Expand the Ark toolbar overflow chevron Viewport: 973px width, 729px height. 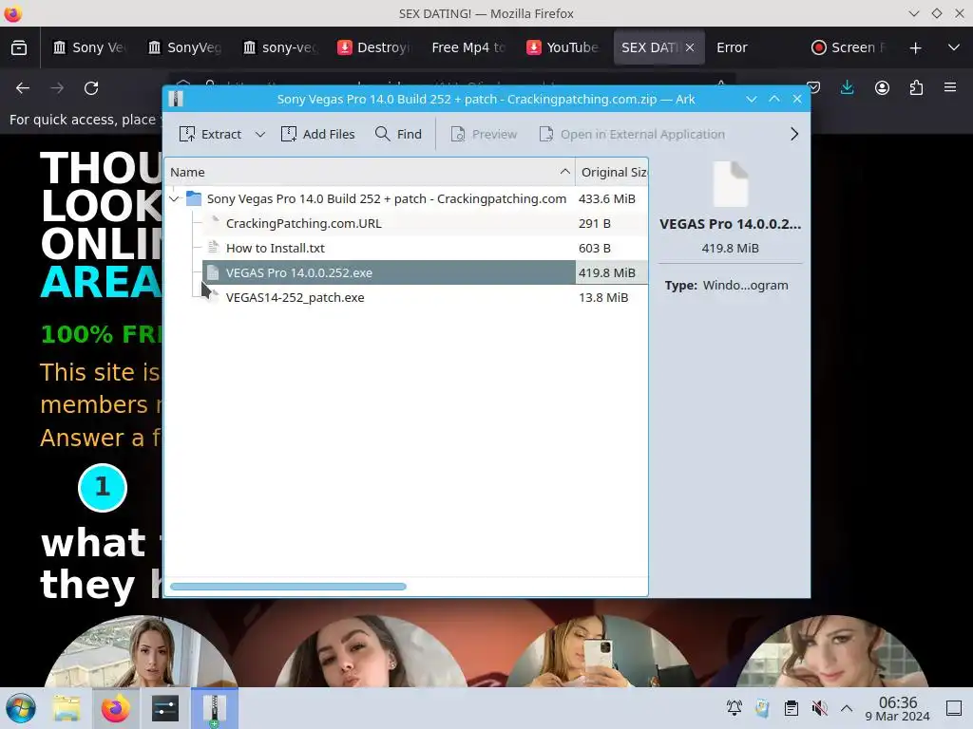pos(793,134)
